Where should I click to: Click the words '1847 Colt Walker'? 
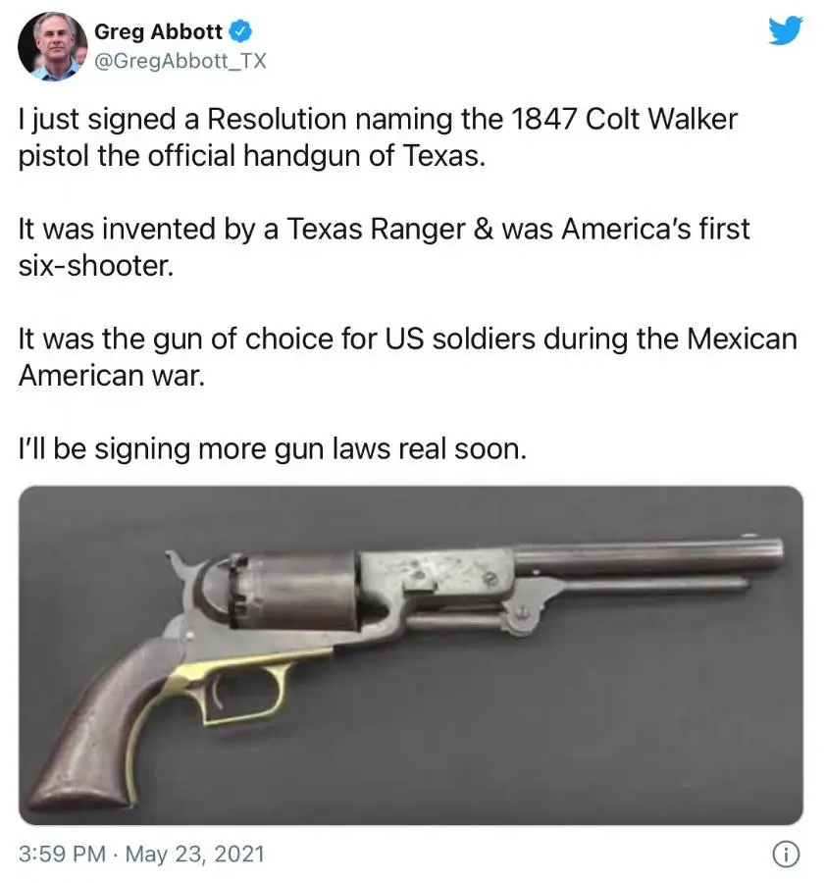click(x=624, y=119)
